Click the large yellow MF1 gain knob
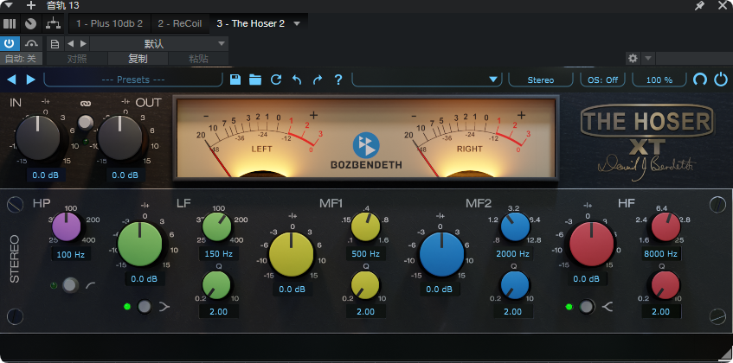 click(292, 254)
